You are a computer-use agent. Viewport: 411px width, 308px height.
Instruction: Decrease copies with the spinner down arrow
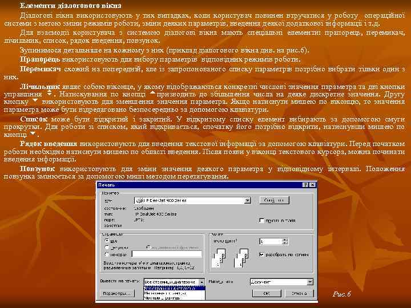[x=285, y=244]
